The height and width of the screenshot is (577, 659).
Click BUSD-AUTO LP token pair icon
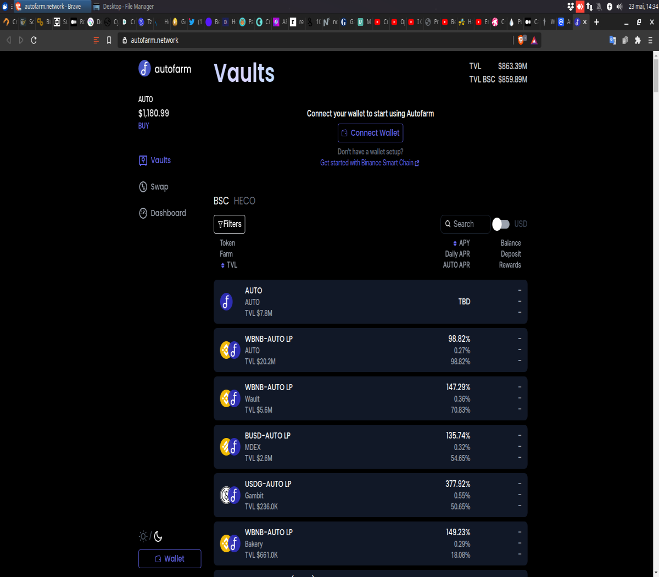[x=230, y=447]
